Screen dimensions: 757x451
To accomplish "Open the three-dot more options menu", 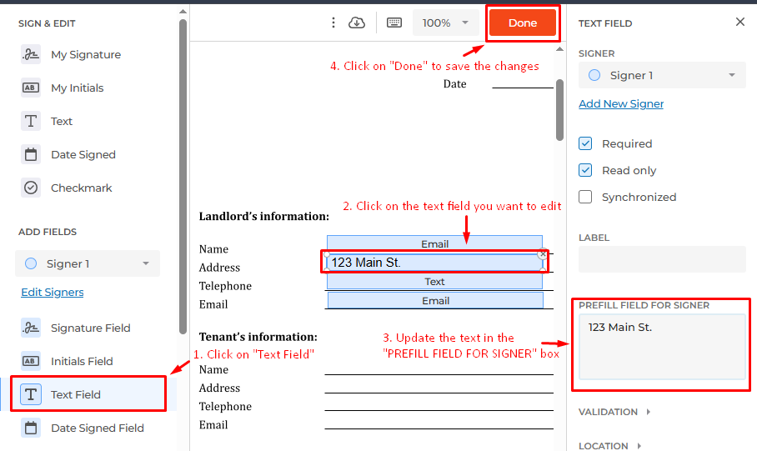I will pos(333,23).
